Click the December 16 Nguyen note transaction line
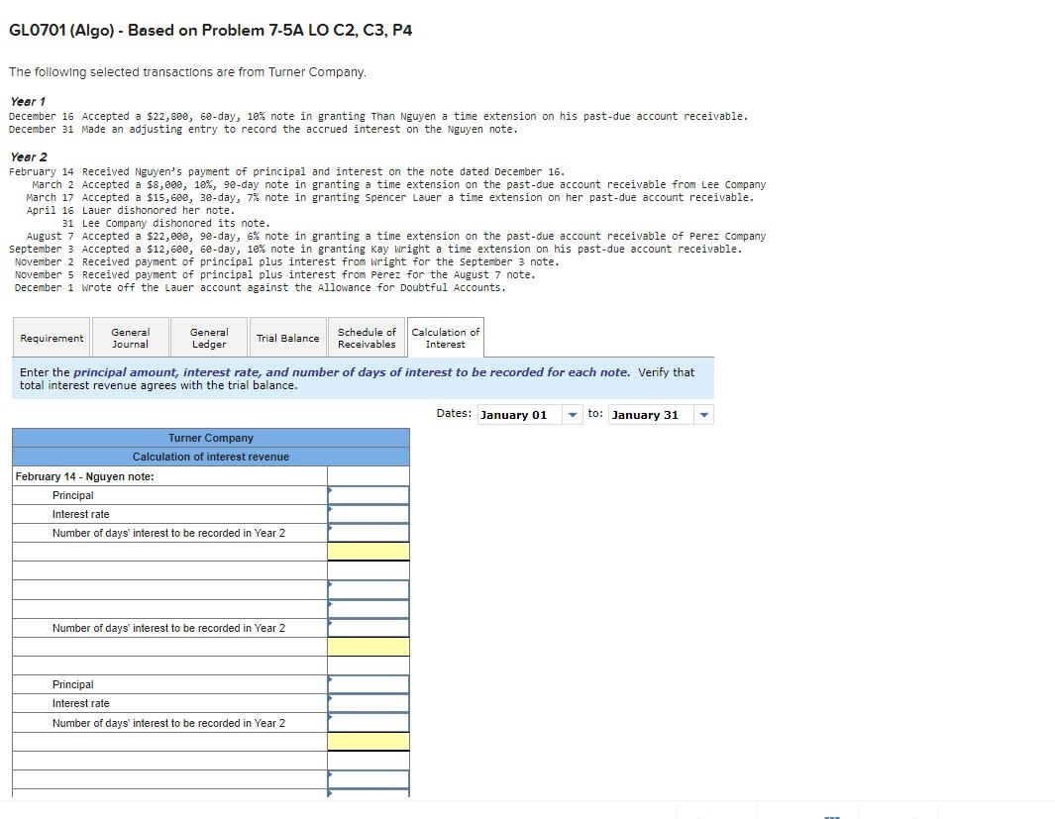The image size is (1055, 819). pos(378,116)
